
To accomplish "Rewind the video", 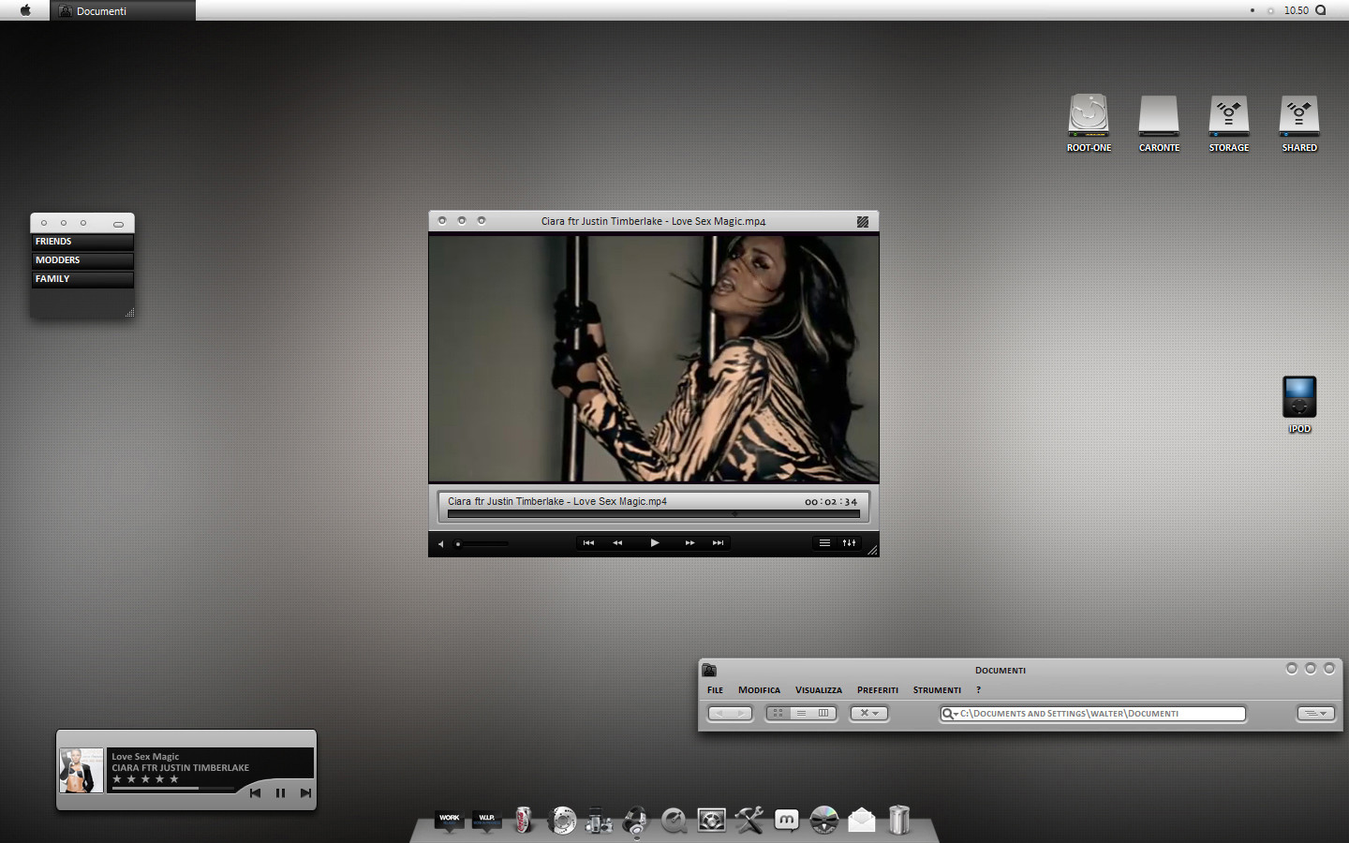I will [x=617, y=542].
